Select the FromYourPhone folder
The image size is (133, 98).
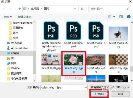click(21, 23)
